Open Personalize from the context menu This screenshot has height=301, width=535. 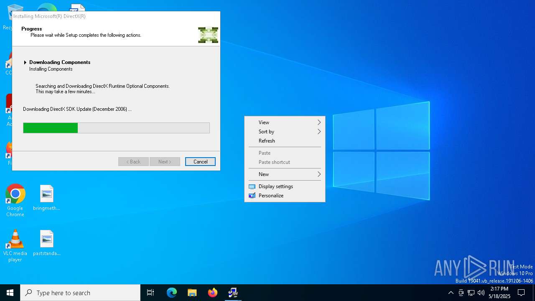(x=285, y=196)
